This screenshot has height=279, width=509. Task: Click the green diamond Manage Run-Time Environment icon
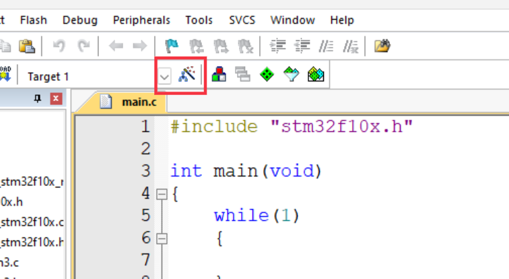tap(267, 74)
